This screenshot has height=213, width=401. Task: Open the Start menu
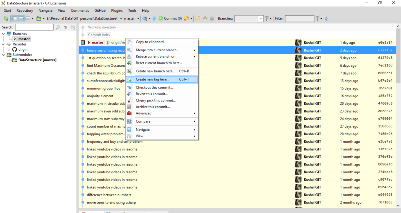(x=7, y=10)
